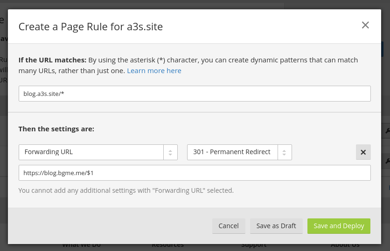Click the dialog title Create a Page Rule
This screenshot has height=251, width=390.
[x=91, y=27]
